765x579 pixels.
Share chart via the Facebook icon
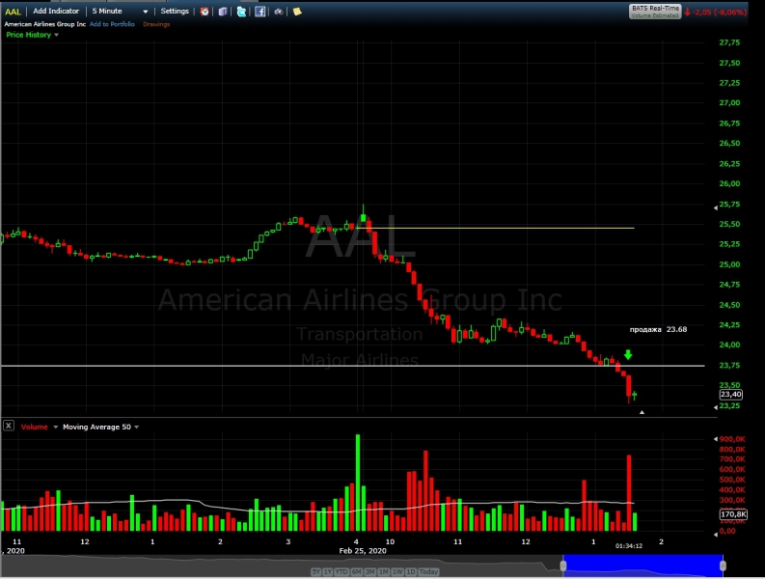260,12
